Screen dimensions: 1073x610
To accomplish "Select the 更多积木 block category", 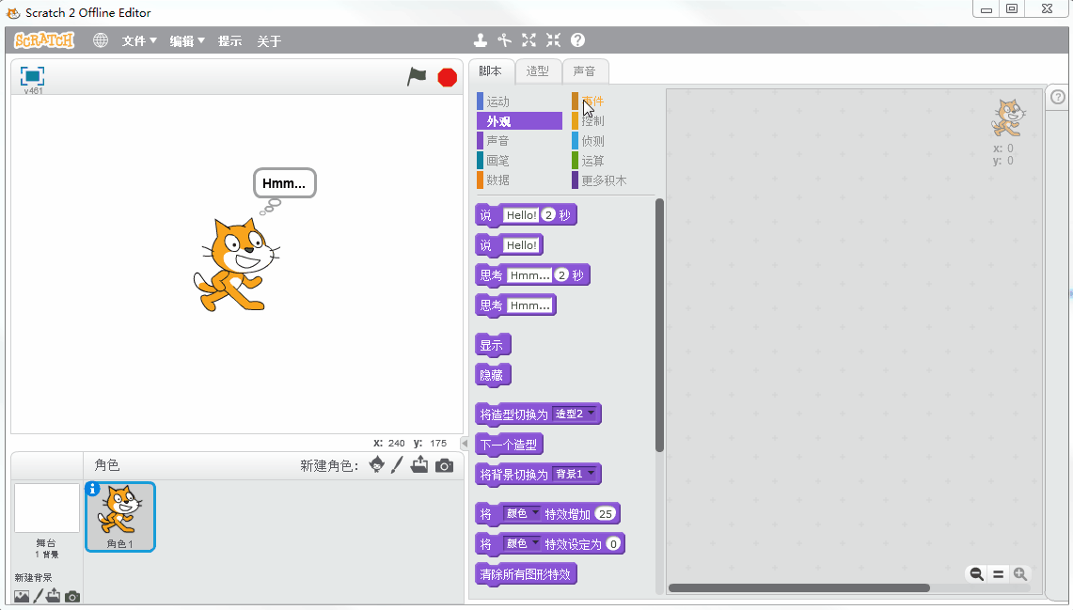I will [x=614, y=180].
